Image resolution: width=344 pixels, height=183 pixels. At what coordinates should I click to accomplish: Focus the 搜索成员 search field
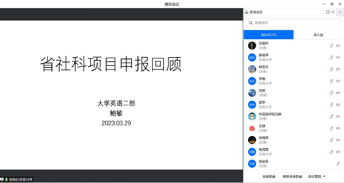click(294, 23)
